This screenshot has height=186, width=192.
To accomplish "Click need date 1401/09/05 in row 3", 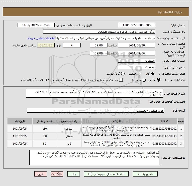I will tap(20, 144).
